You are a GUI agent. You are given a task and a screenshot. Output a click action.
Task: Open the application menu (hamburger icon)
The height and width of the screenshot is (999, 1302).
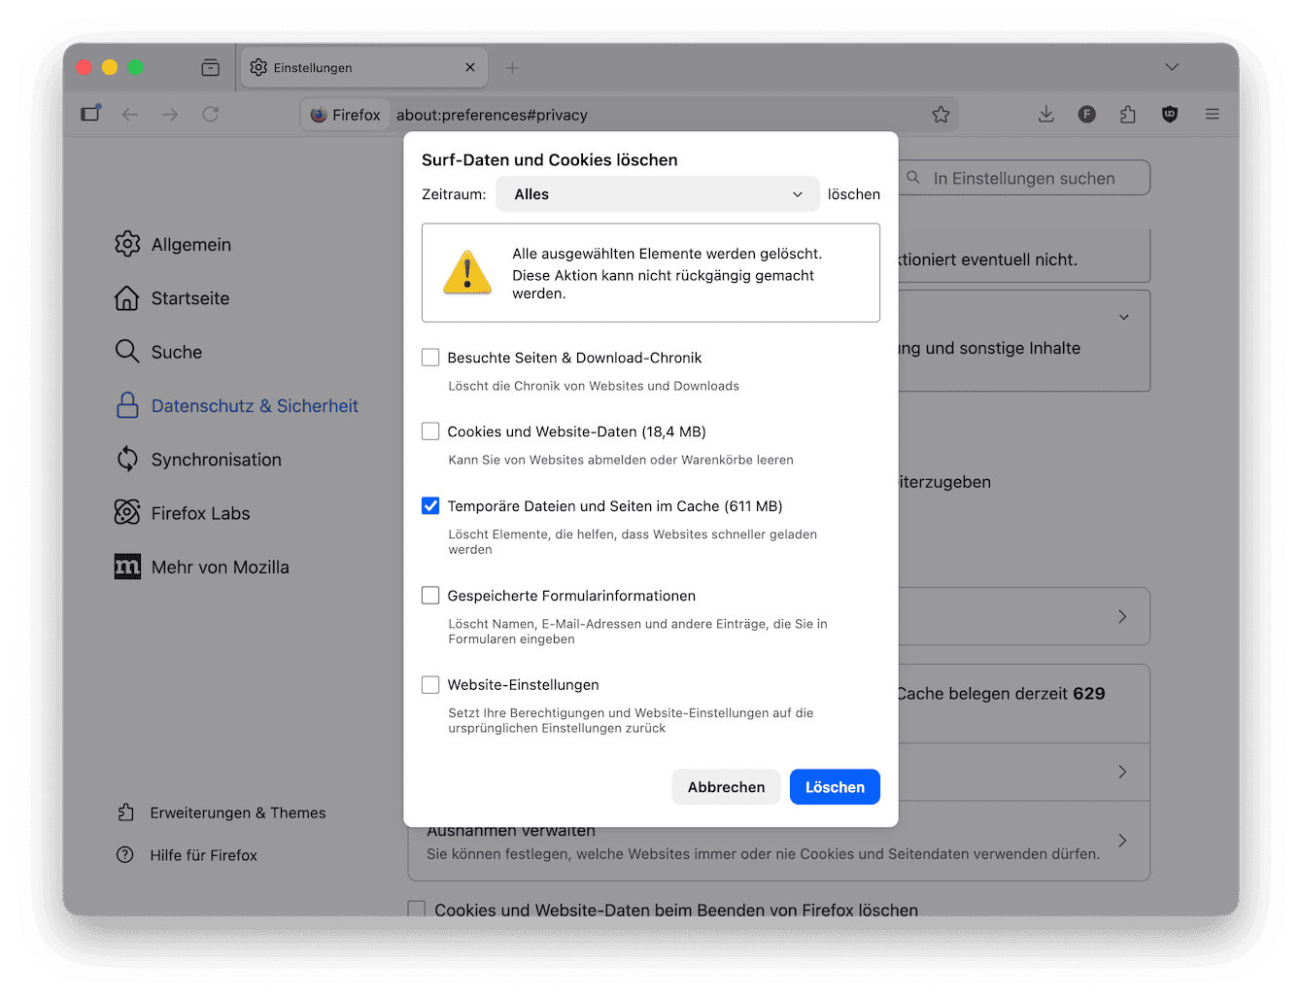(1212, 114)
